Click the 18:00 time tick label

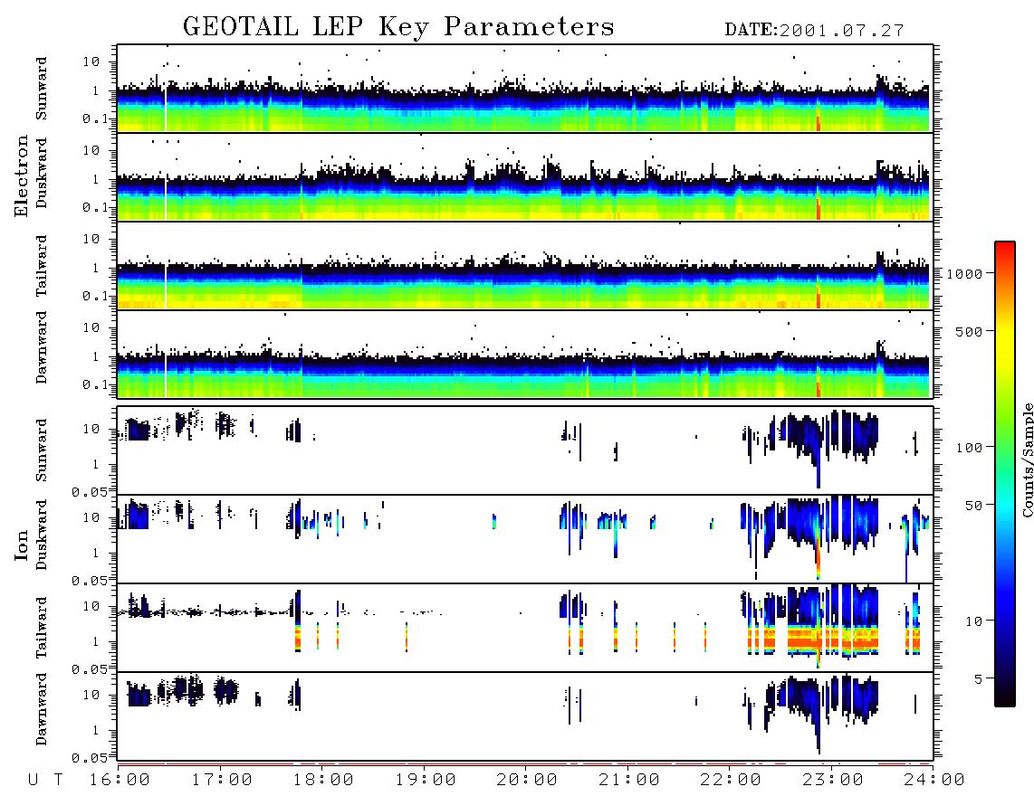pos(324,781)
